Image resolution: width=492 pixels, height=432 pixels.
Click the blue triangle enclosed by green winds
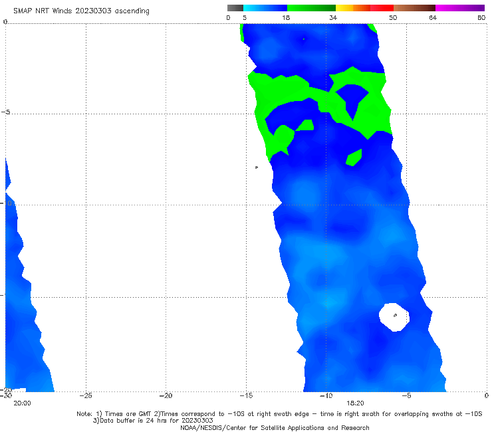point(352,100)
